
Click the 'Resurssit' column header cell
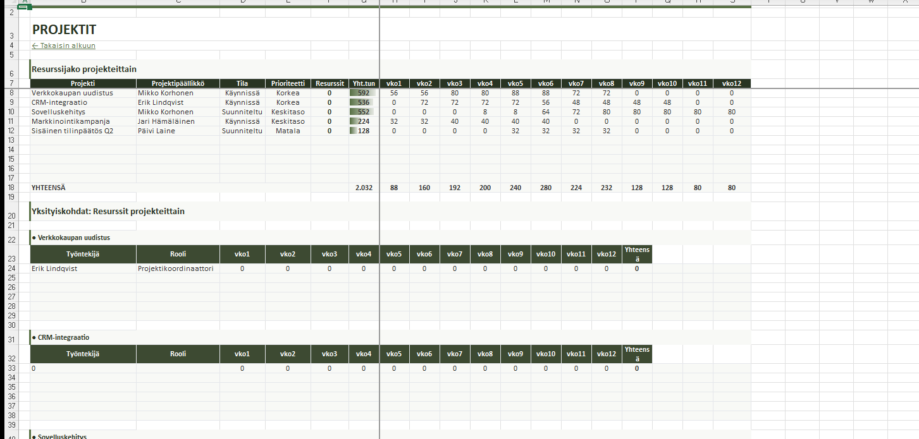click(330, 83)
